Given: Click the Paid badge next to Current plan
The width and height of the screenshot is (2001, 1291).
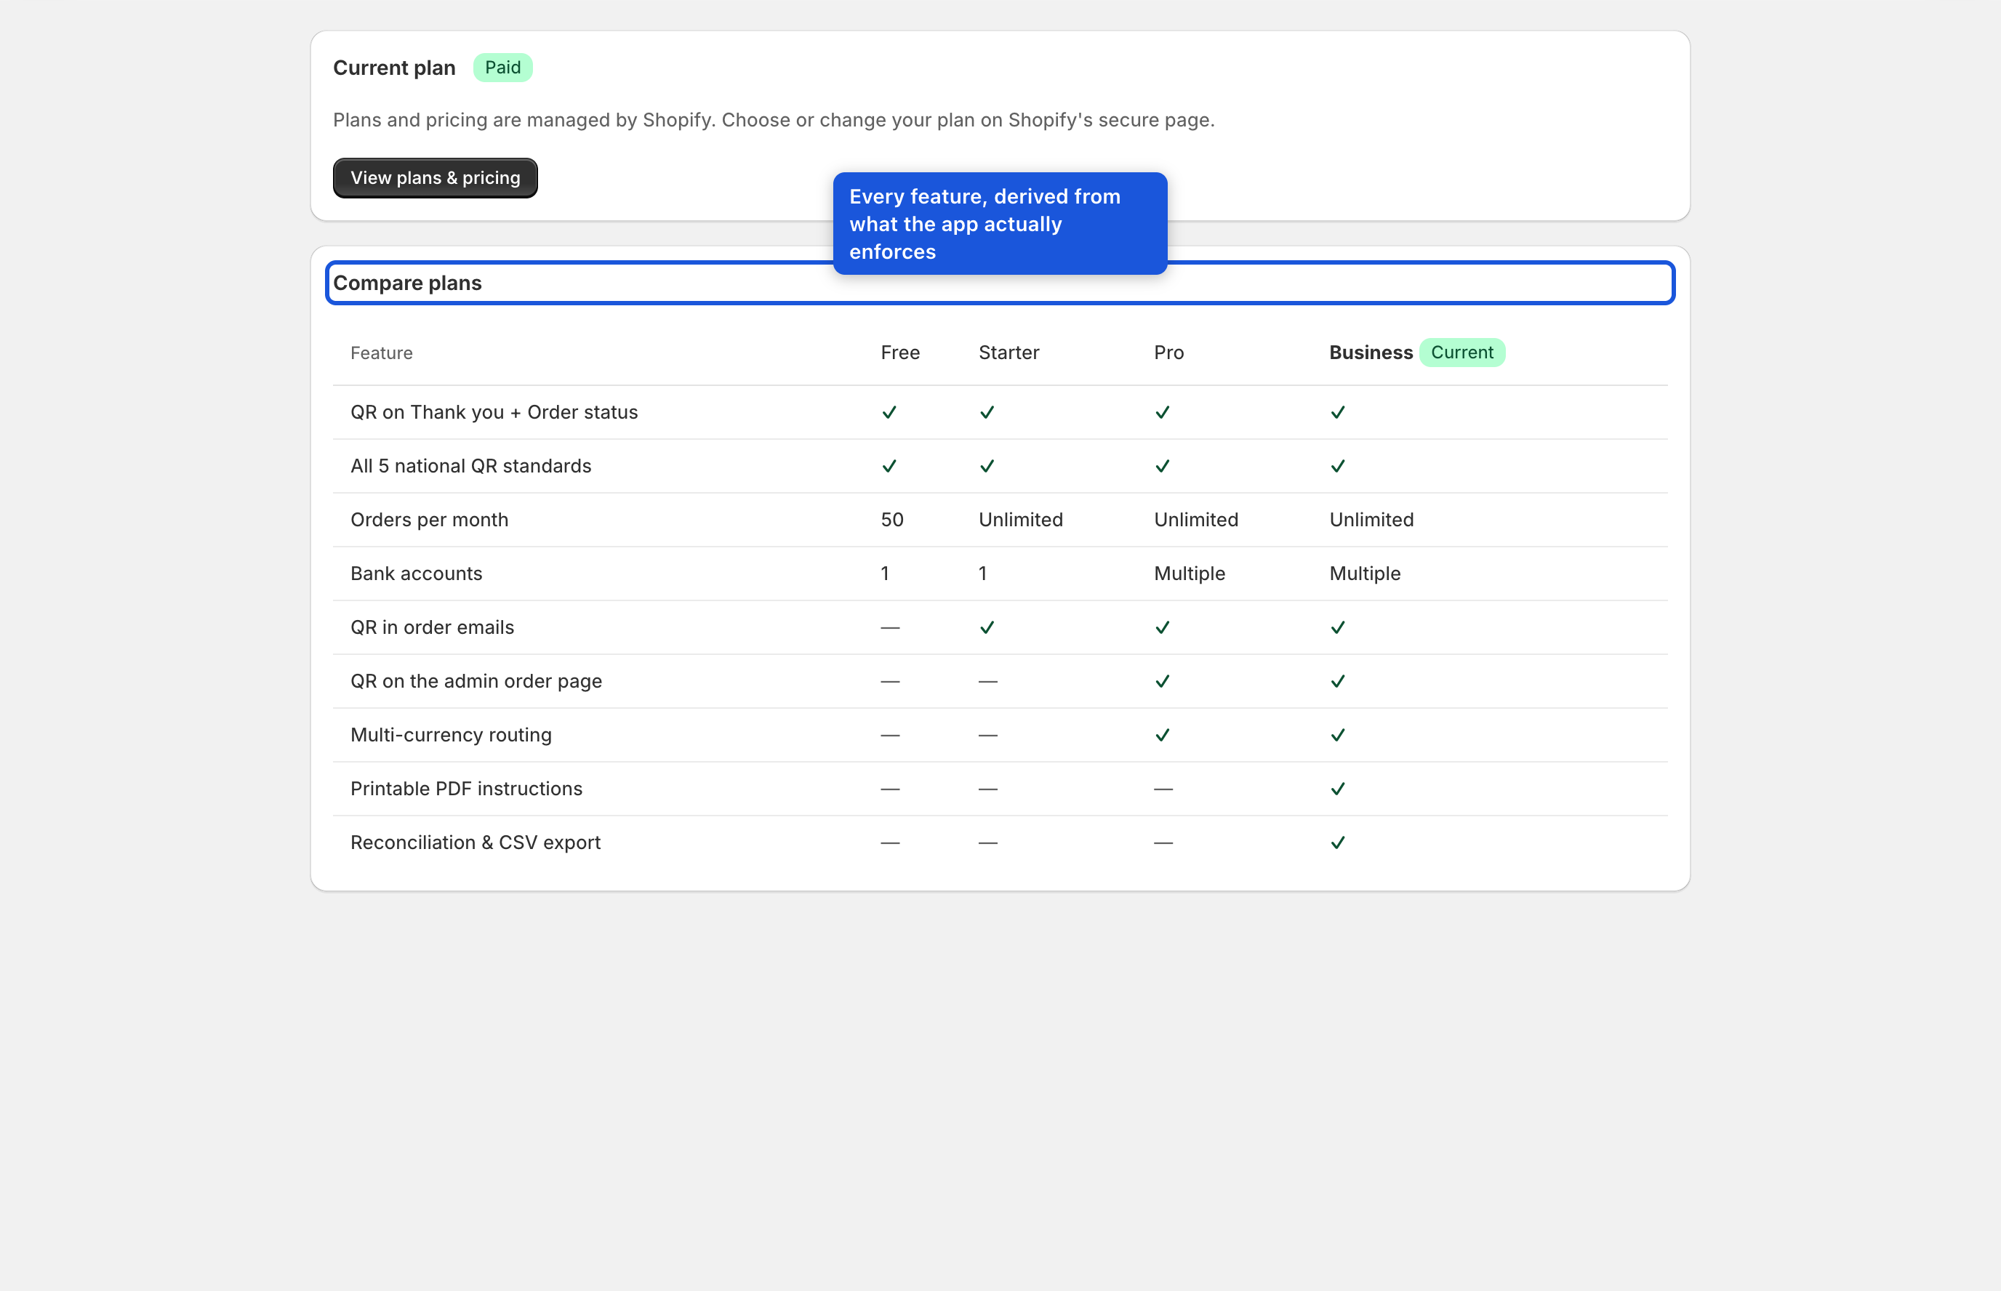Looking at the screenshot, I should point(503,68).
